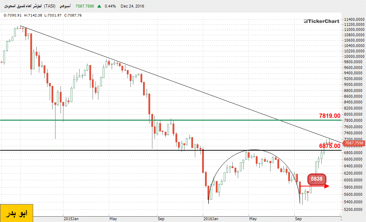Viewport: 366px width, 222px height.
Task: Click the OHLC values line under title
Action: [38, 15]
